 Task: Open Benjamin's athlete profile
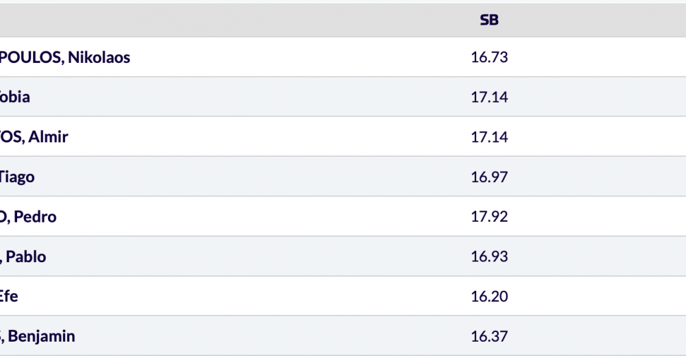click(38, 336)
